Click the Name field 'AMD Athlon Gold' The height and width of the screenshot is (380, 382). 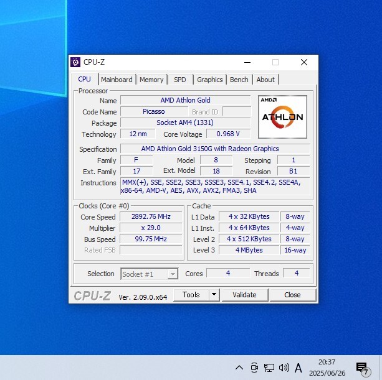[186, 100]
